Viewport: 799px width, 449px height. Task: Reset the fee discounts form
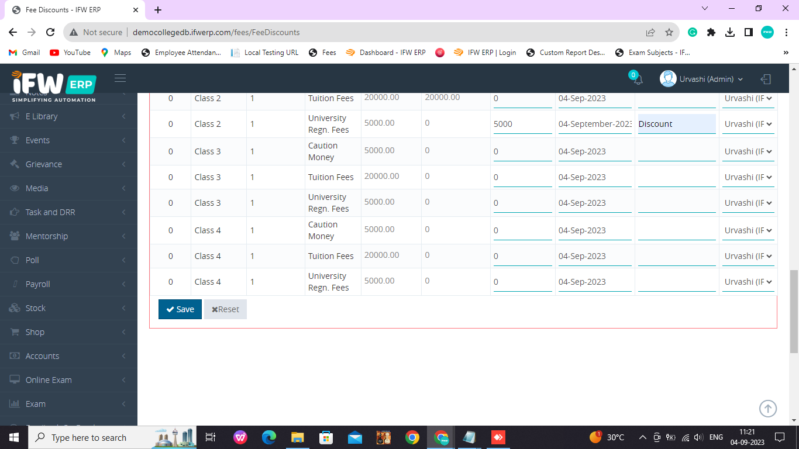click(x=225, y=309)
